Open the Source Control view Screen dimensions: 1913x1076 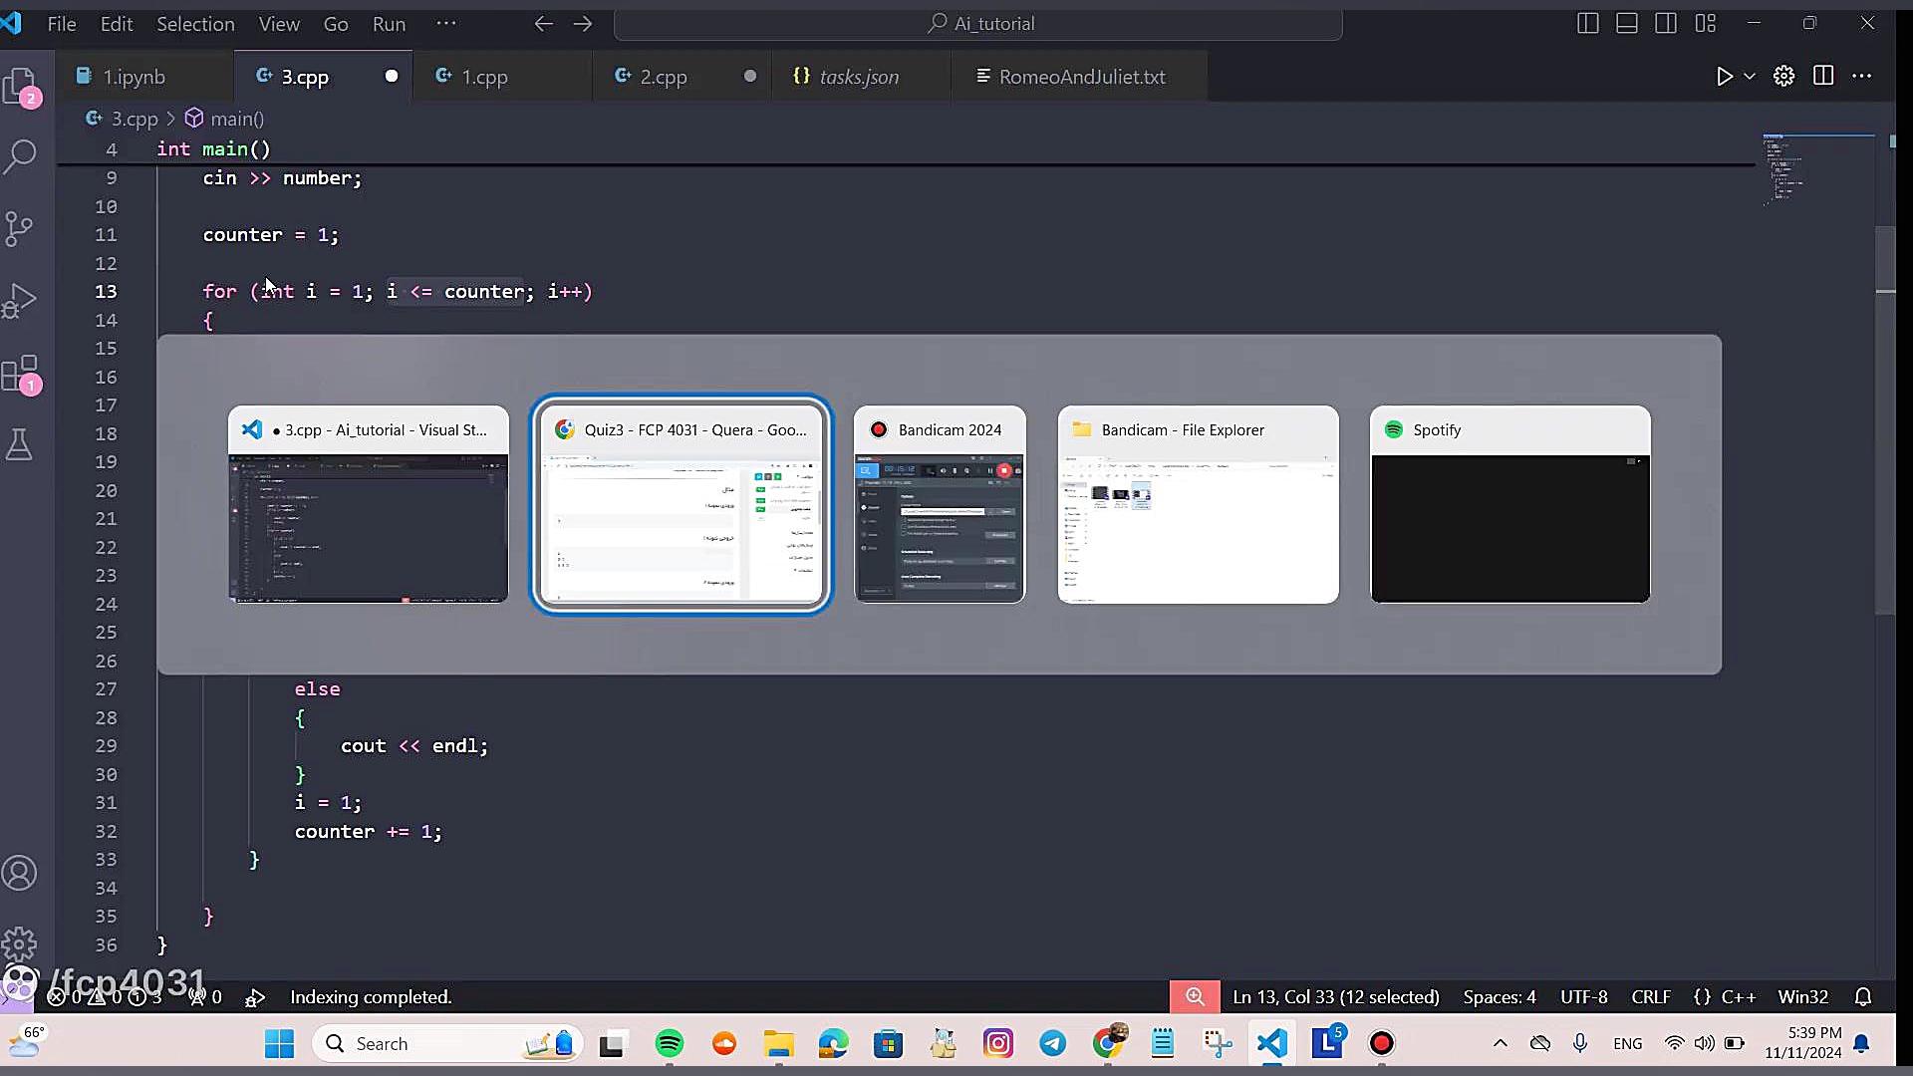[20, 229]
